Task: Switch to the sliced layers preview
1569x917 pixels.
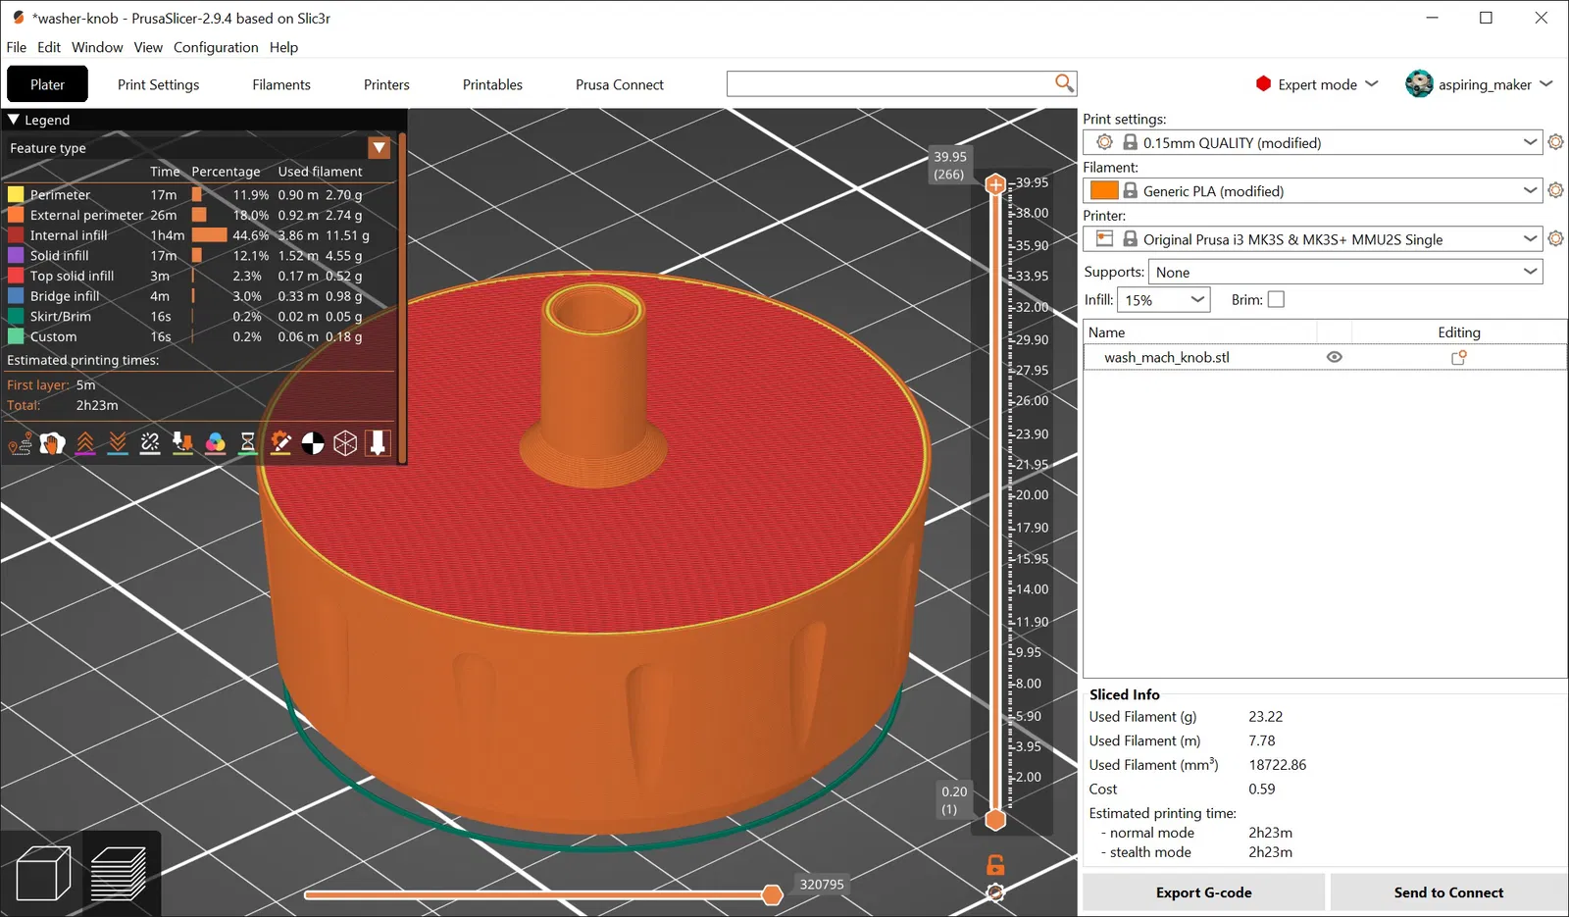Action: (x=119, y=872)
